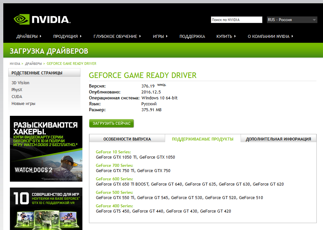Click the GeForce GTX 550 Ti product line
Viewport: 323px width, 230px height.
(x=179, y=197)
